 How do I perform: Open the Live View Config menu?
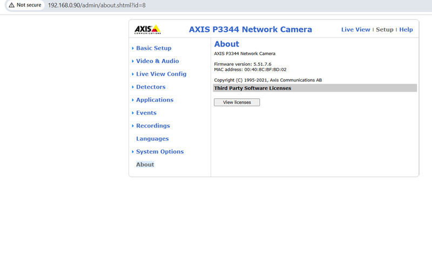pos(161,74)
